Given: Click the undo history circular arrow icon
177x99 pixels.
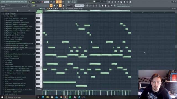Looking at the screenshot, I should click(x=109, y=2).
